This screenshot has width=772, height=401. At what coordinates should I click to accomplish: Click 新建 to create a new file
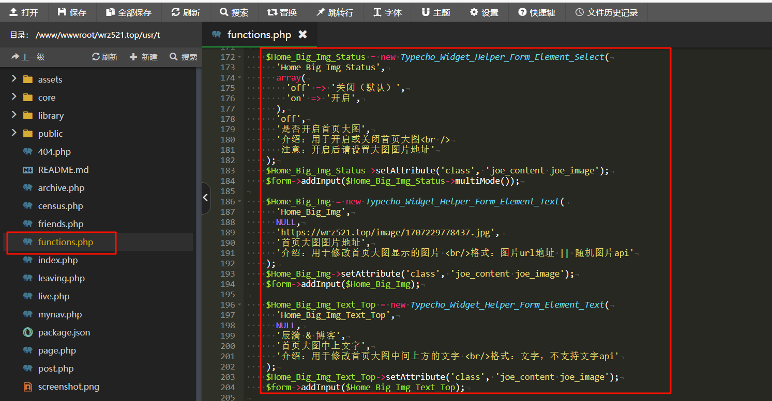[x=144, y=57]
